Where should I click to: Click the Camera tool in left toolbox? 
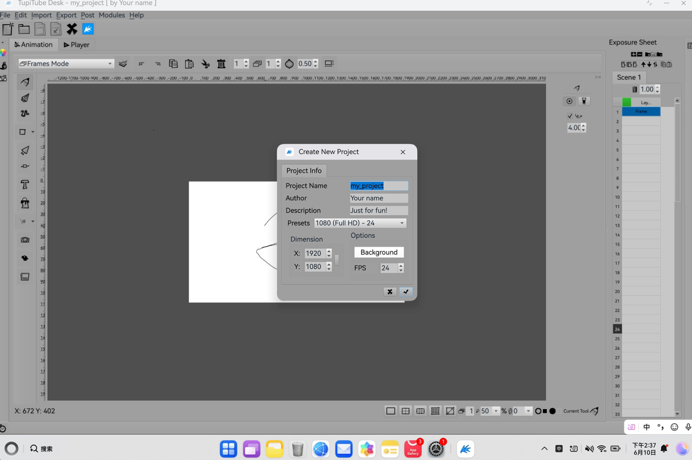coord(25,240)
